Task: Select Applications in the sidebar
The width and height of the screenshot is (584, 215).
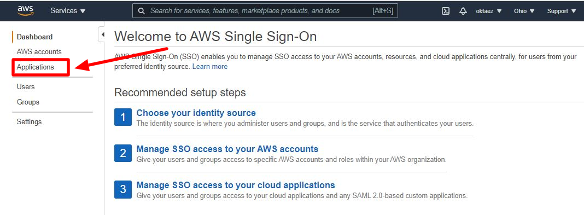Action: coord(36,67)
